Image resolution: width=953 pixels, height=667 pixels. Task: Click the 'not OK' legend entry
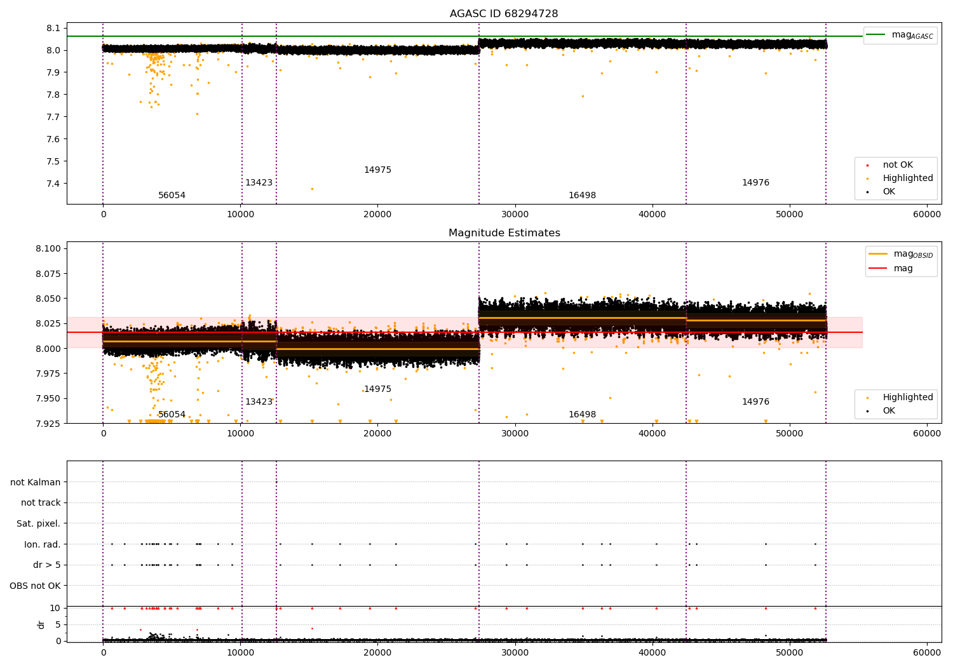point(897,165)
